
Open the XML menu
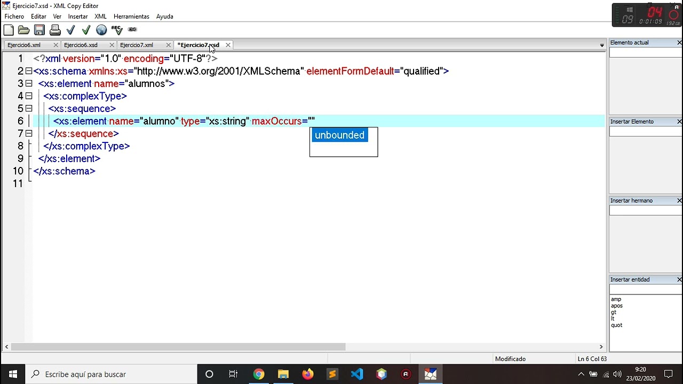coord(100,17)
